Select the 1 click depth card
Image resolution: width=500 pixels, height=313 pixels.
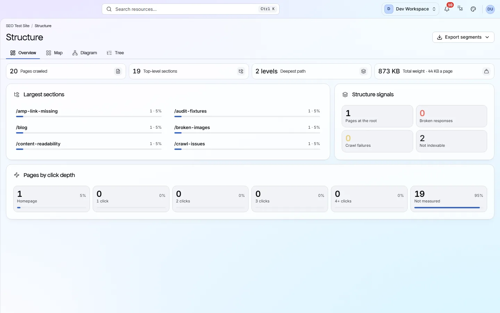131,199
